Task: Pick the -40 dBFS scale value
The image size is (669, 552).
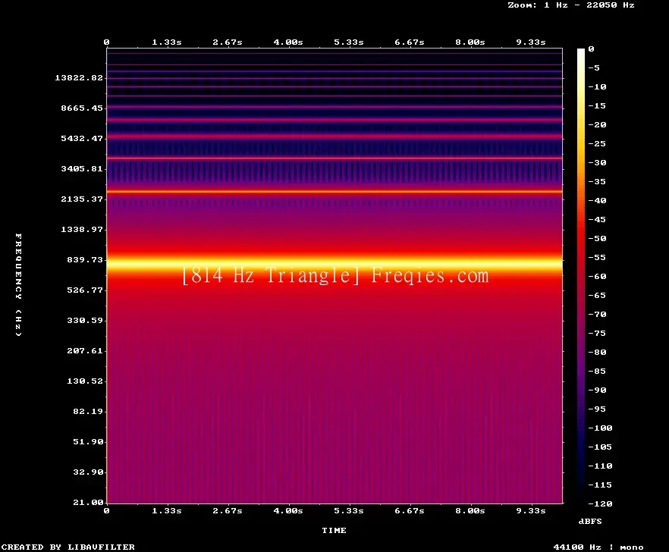Action: click(x=597, y=200)
